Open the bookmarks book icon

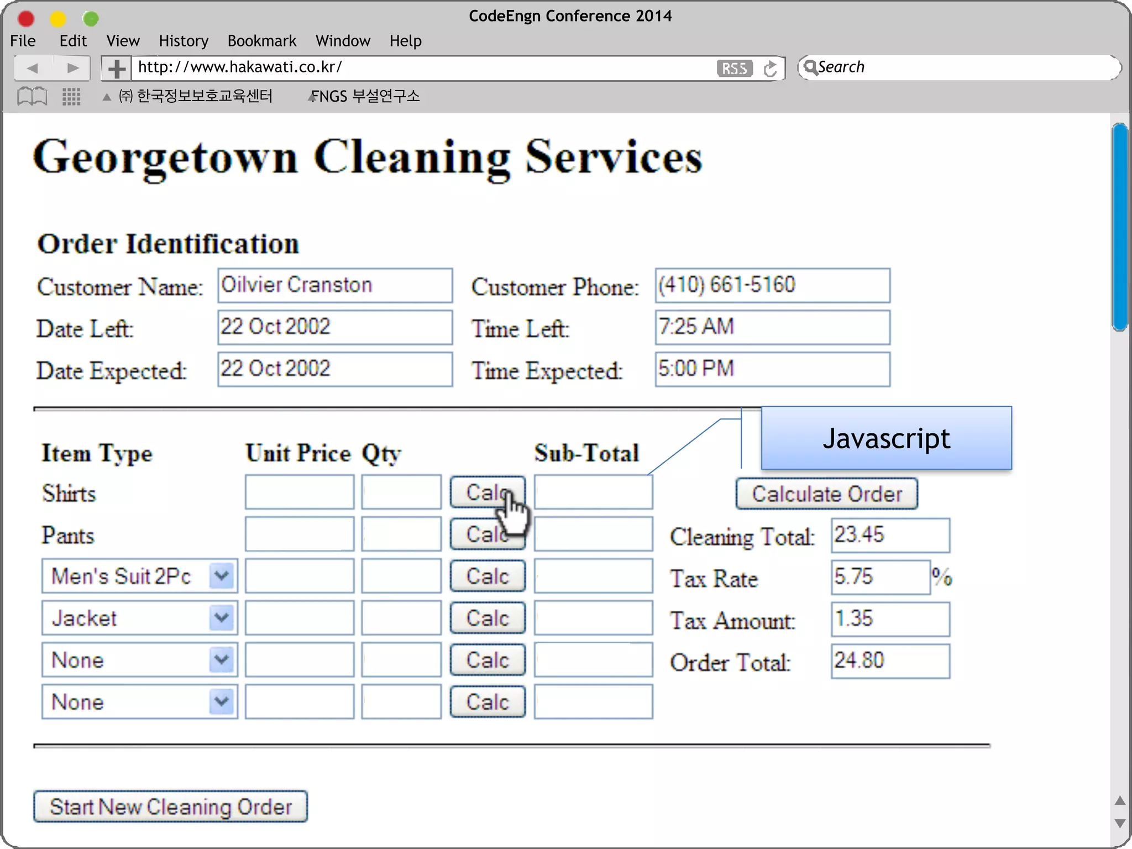[32, 96]
